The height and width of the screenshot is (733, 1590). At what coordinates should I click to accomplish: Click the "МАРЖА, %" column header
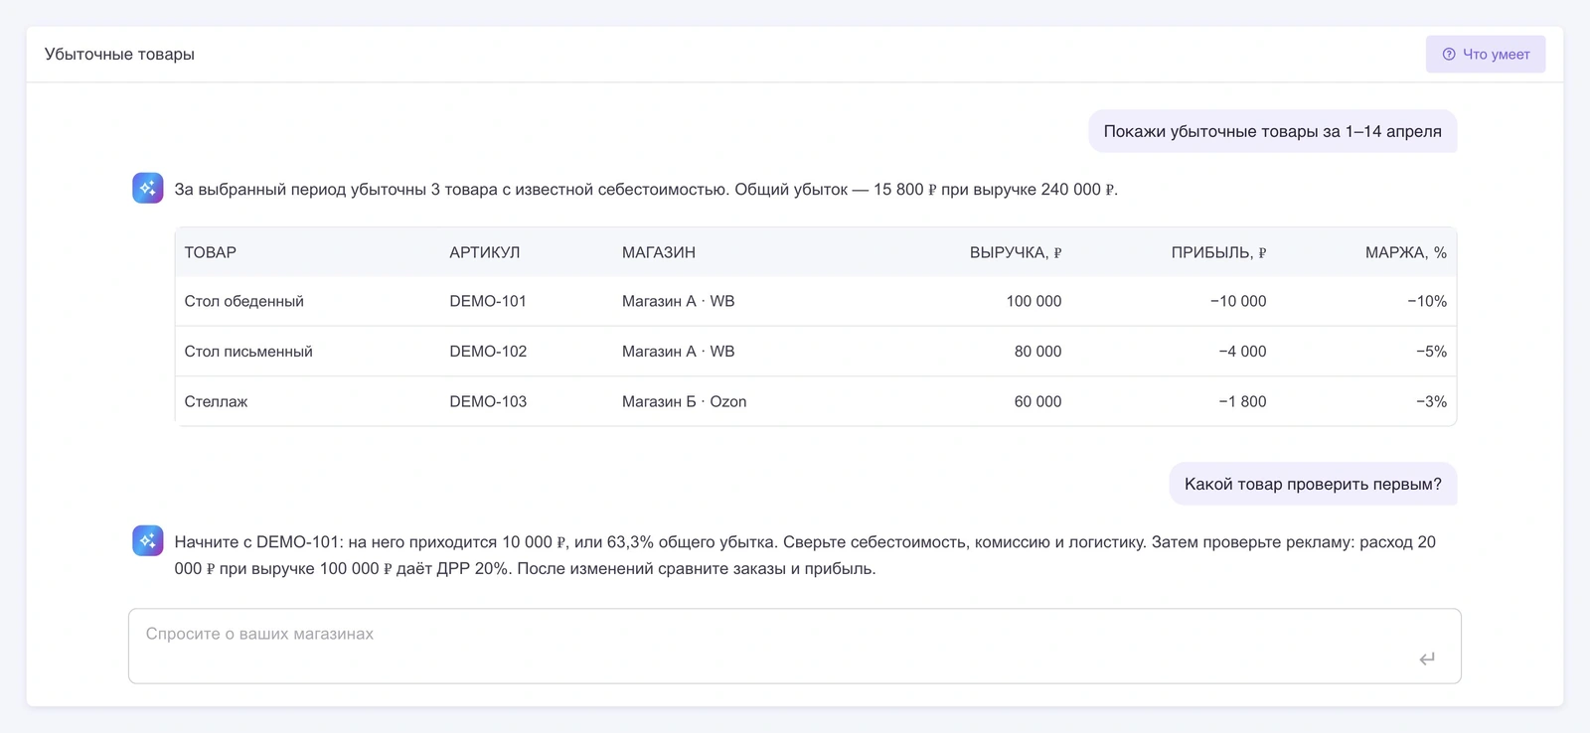pos(1406,252)
